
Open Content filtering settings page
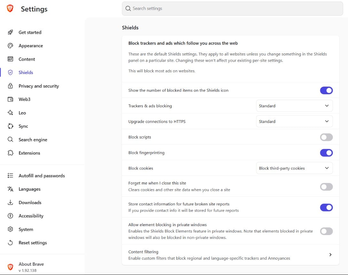(x=230, y=255)
